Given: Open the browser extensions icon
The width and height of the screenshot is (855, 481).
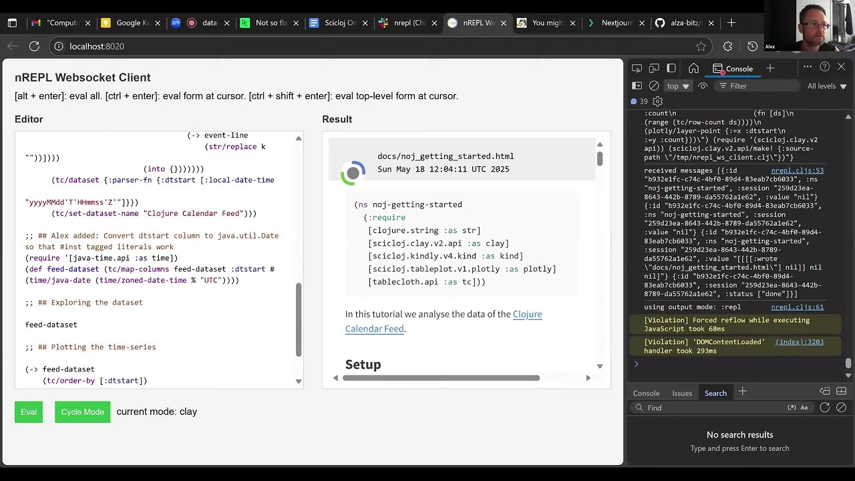Looking at the screenshot, I should click(727, 46).
